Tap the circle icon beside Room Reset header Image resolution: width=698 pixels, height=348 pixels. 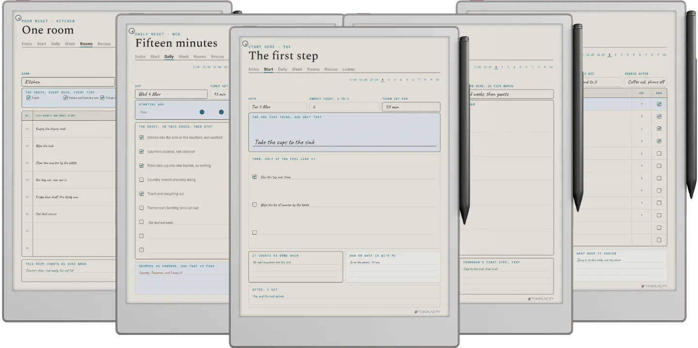18,18
